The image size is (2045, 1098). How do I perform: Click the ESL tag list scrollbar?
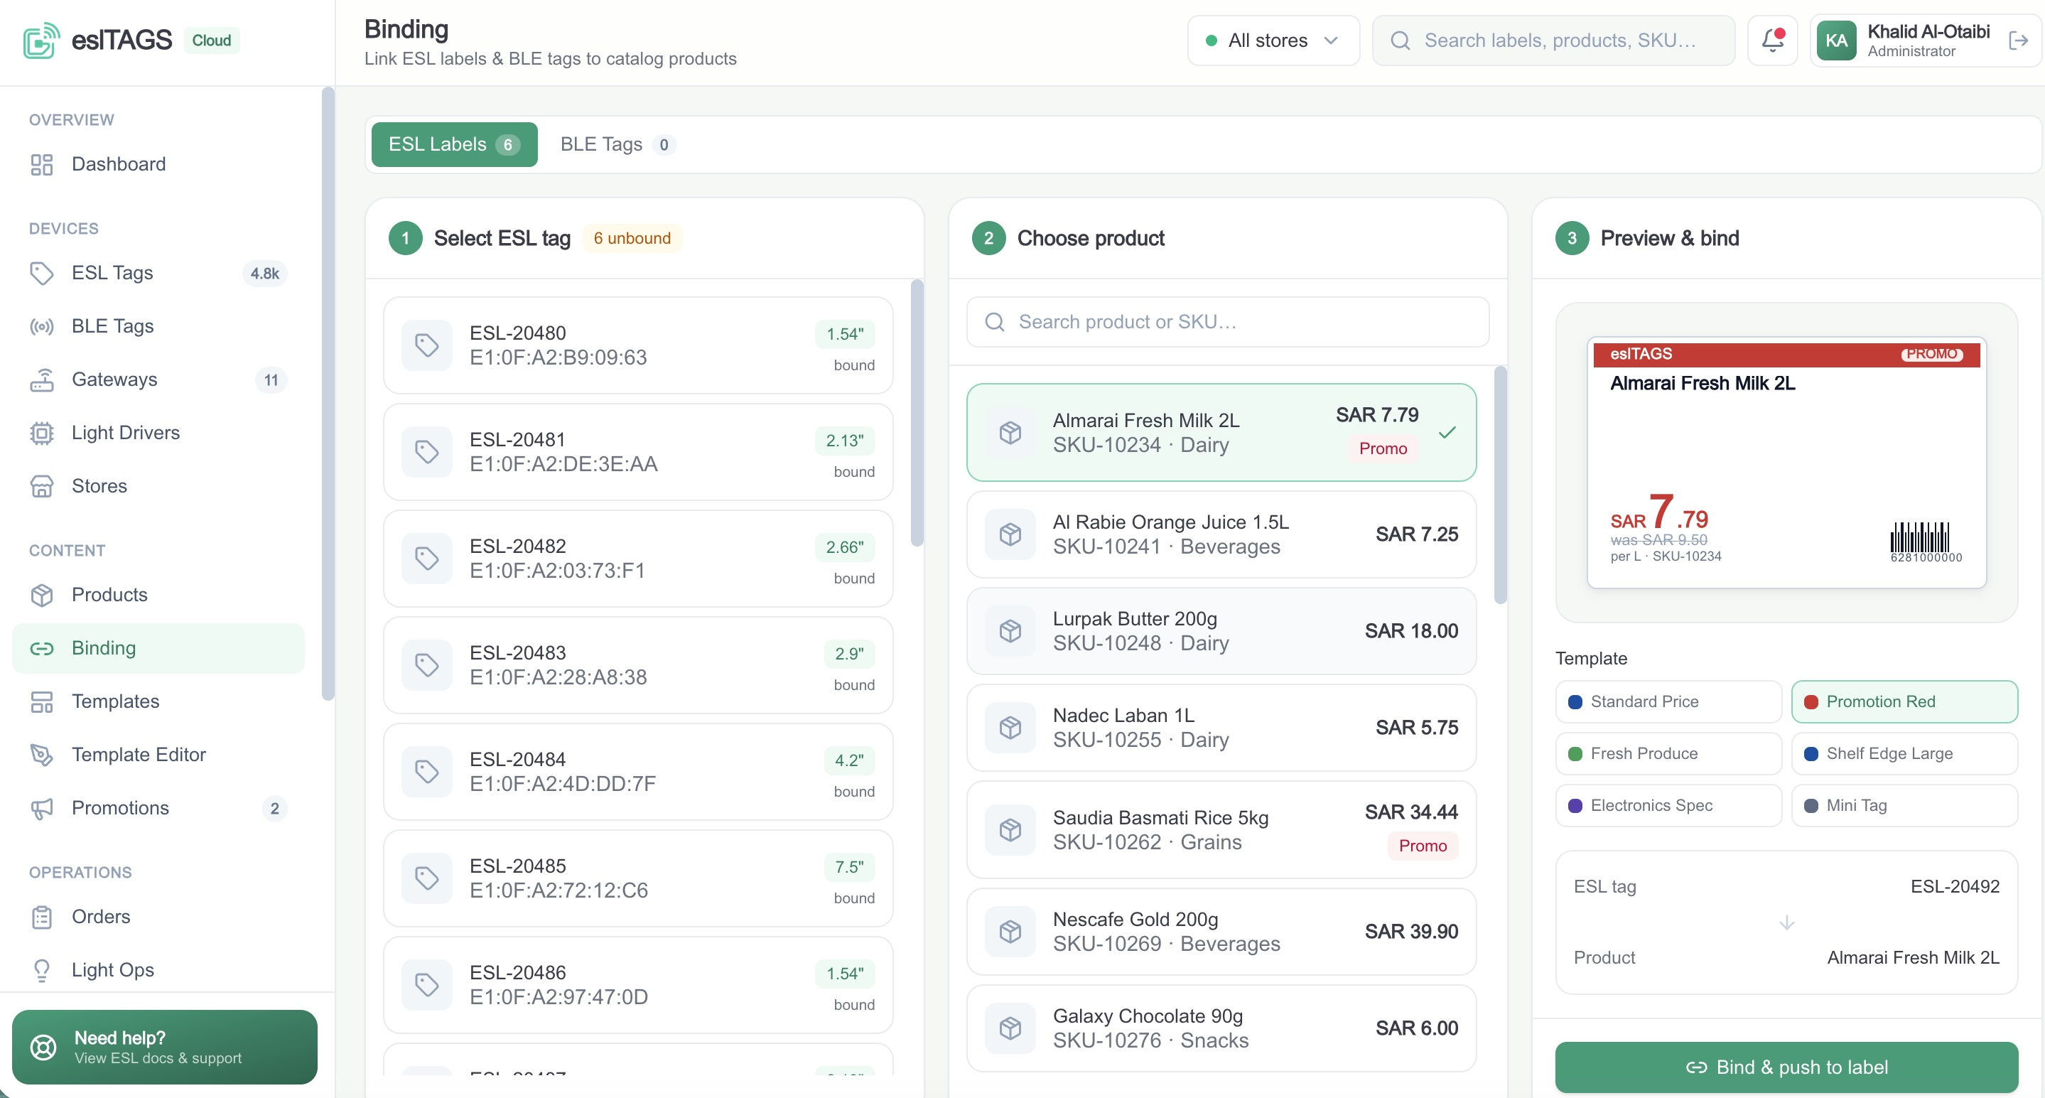pos(916,413)
